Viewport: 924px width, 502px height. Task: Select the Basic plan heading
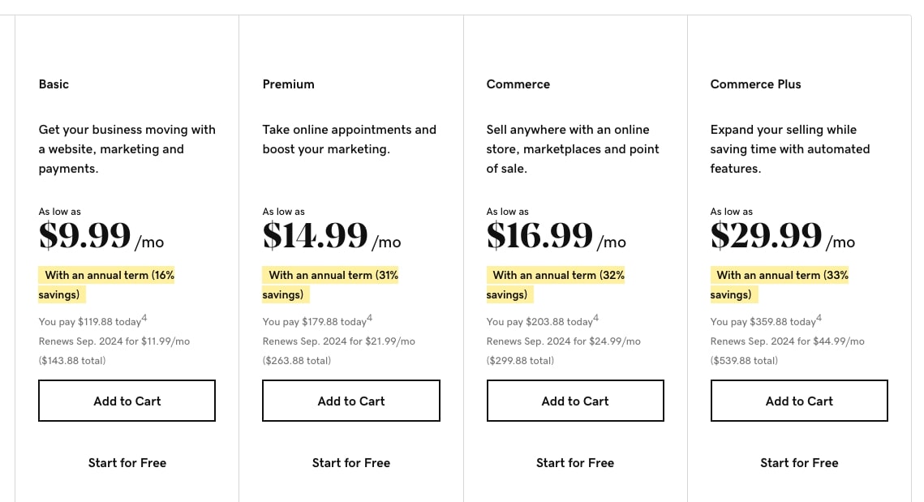point(54,84)
